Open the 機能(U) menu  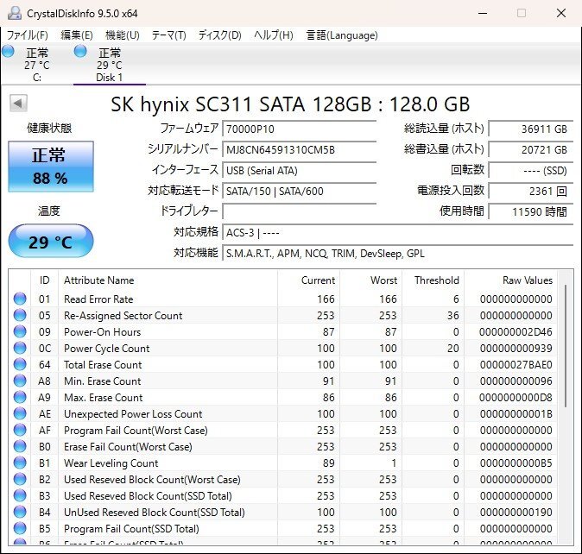(122, 35)
